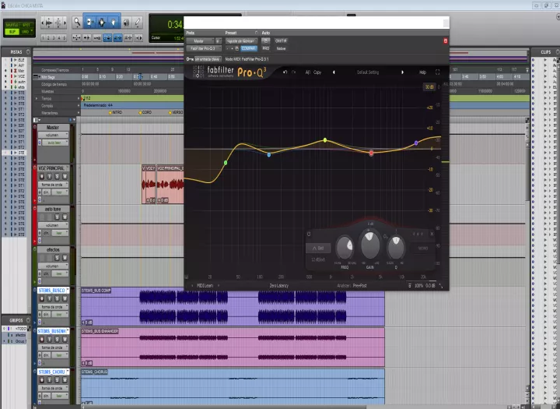Enable Slip edit mode
The image size is (560, 409).
tap(12, 32)
